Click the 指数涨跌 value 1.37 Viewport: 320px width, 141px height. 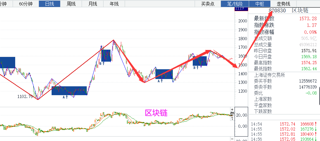(312, 25)
